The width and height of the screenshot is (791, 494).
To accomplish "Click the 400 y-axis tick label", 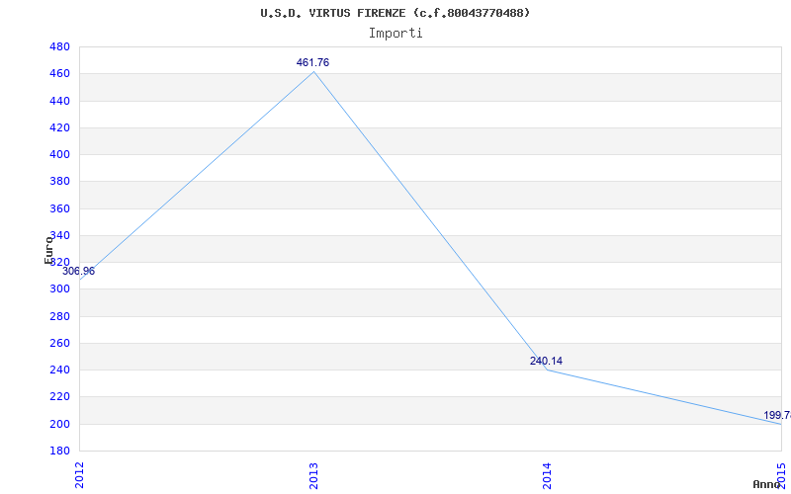I will [x=59, y=155].
